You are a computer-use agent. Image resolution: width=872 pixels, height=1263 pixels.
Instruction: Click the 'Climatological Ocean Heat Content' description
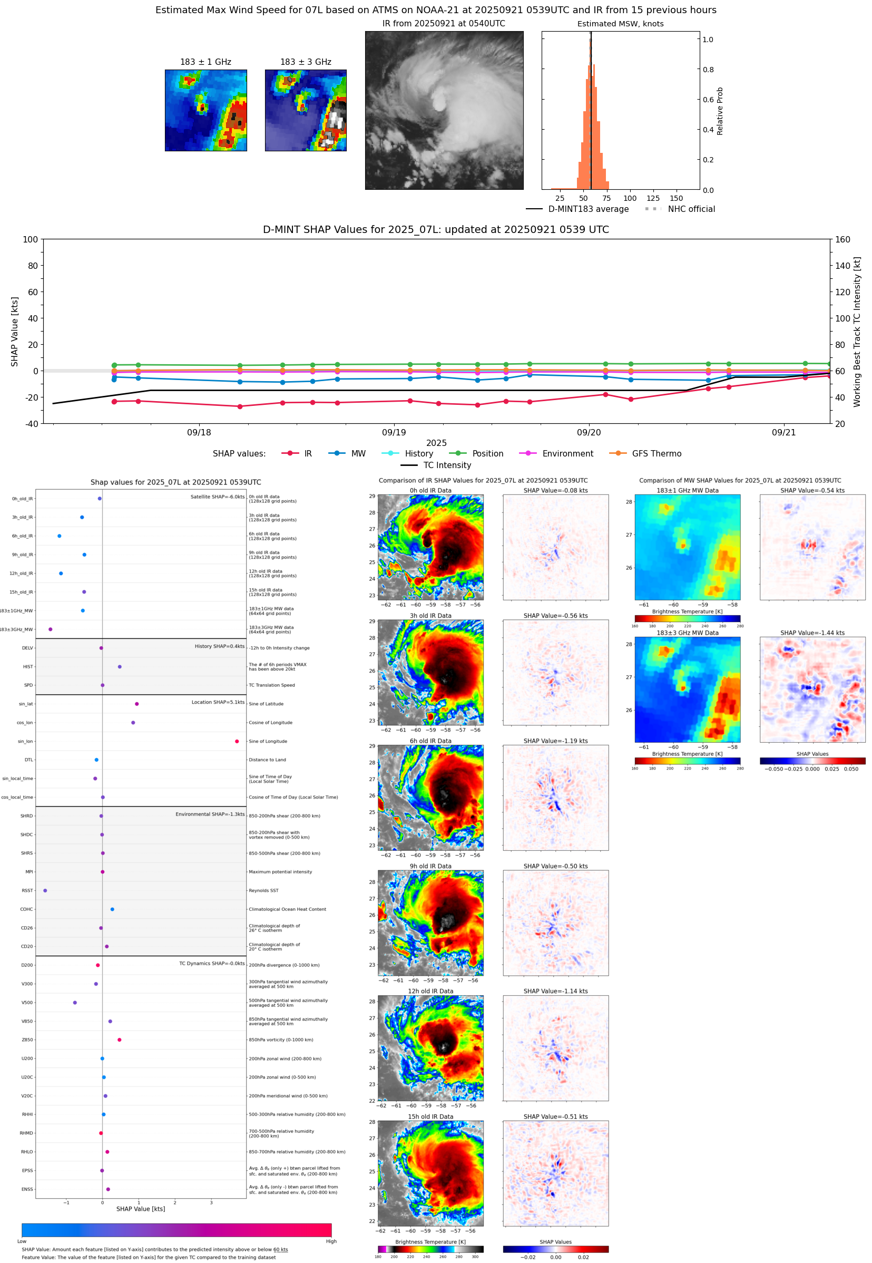tap(287, 909)
